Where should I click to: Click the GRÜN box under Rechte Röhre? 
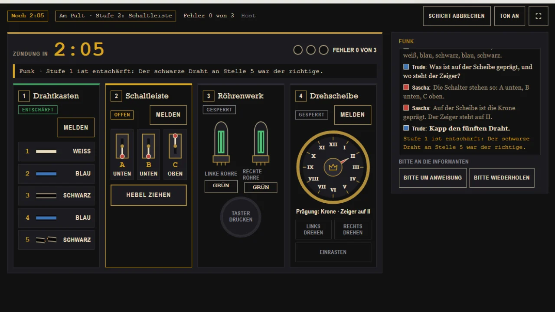click(x=261, y=188)
